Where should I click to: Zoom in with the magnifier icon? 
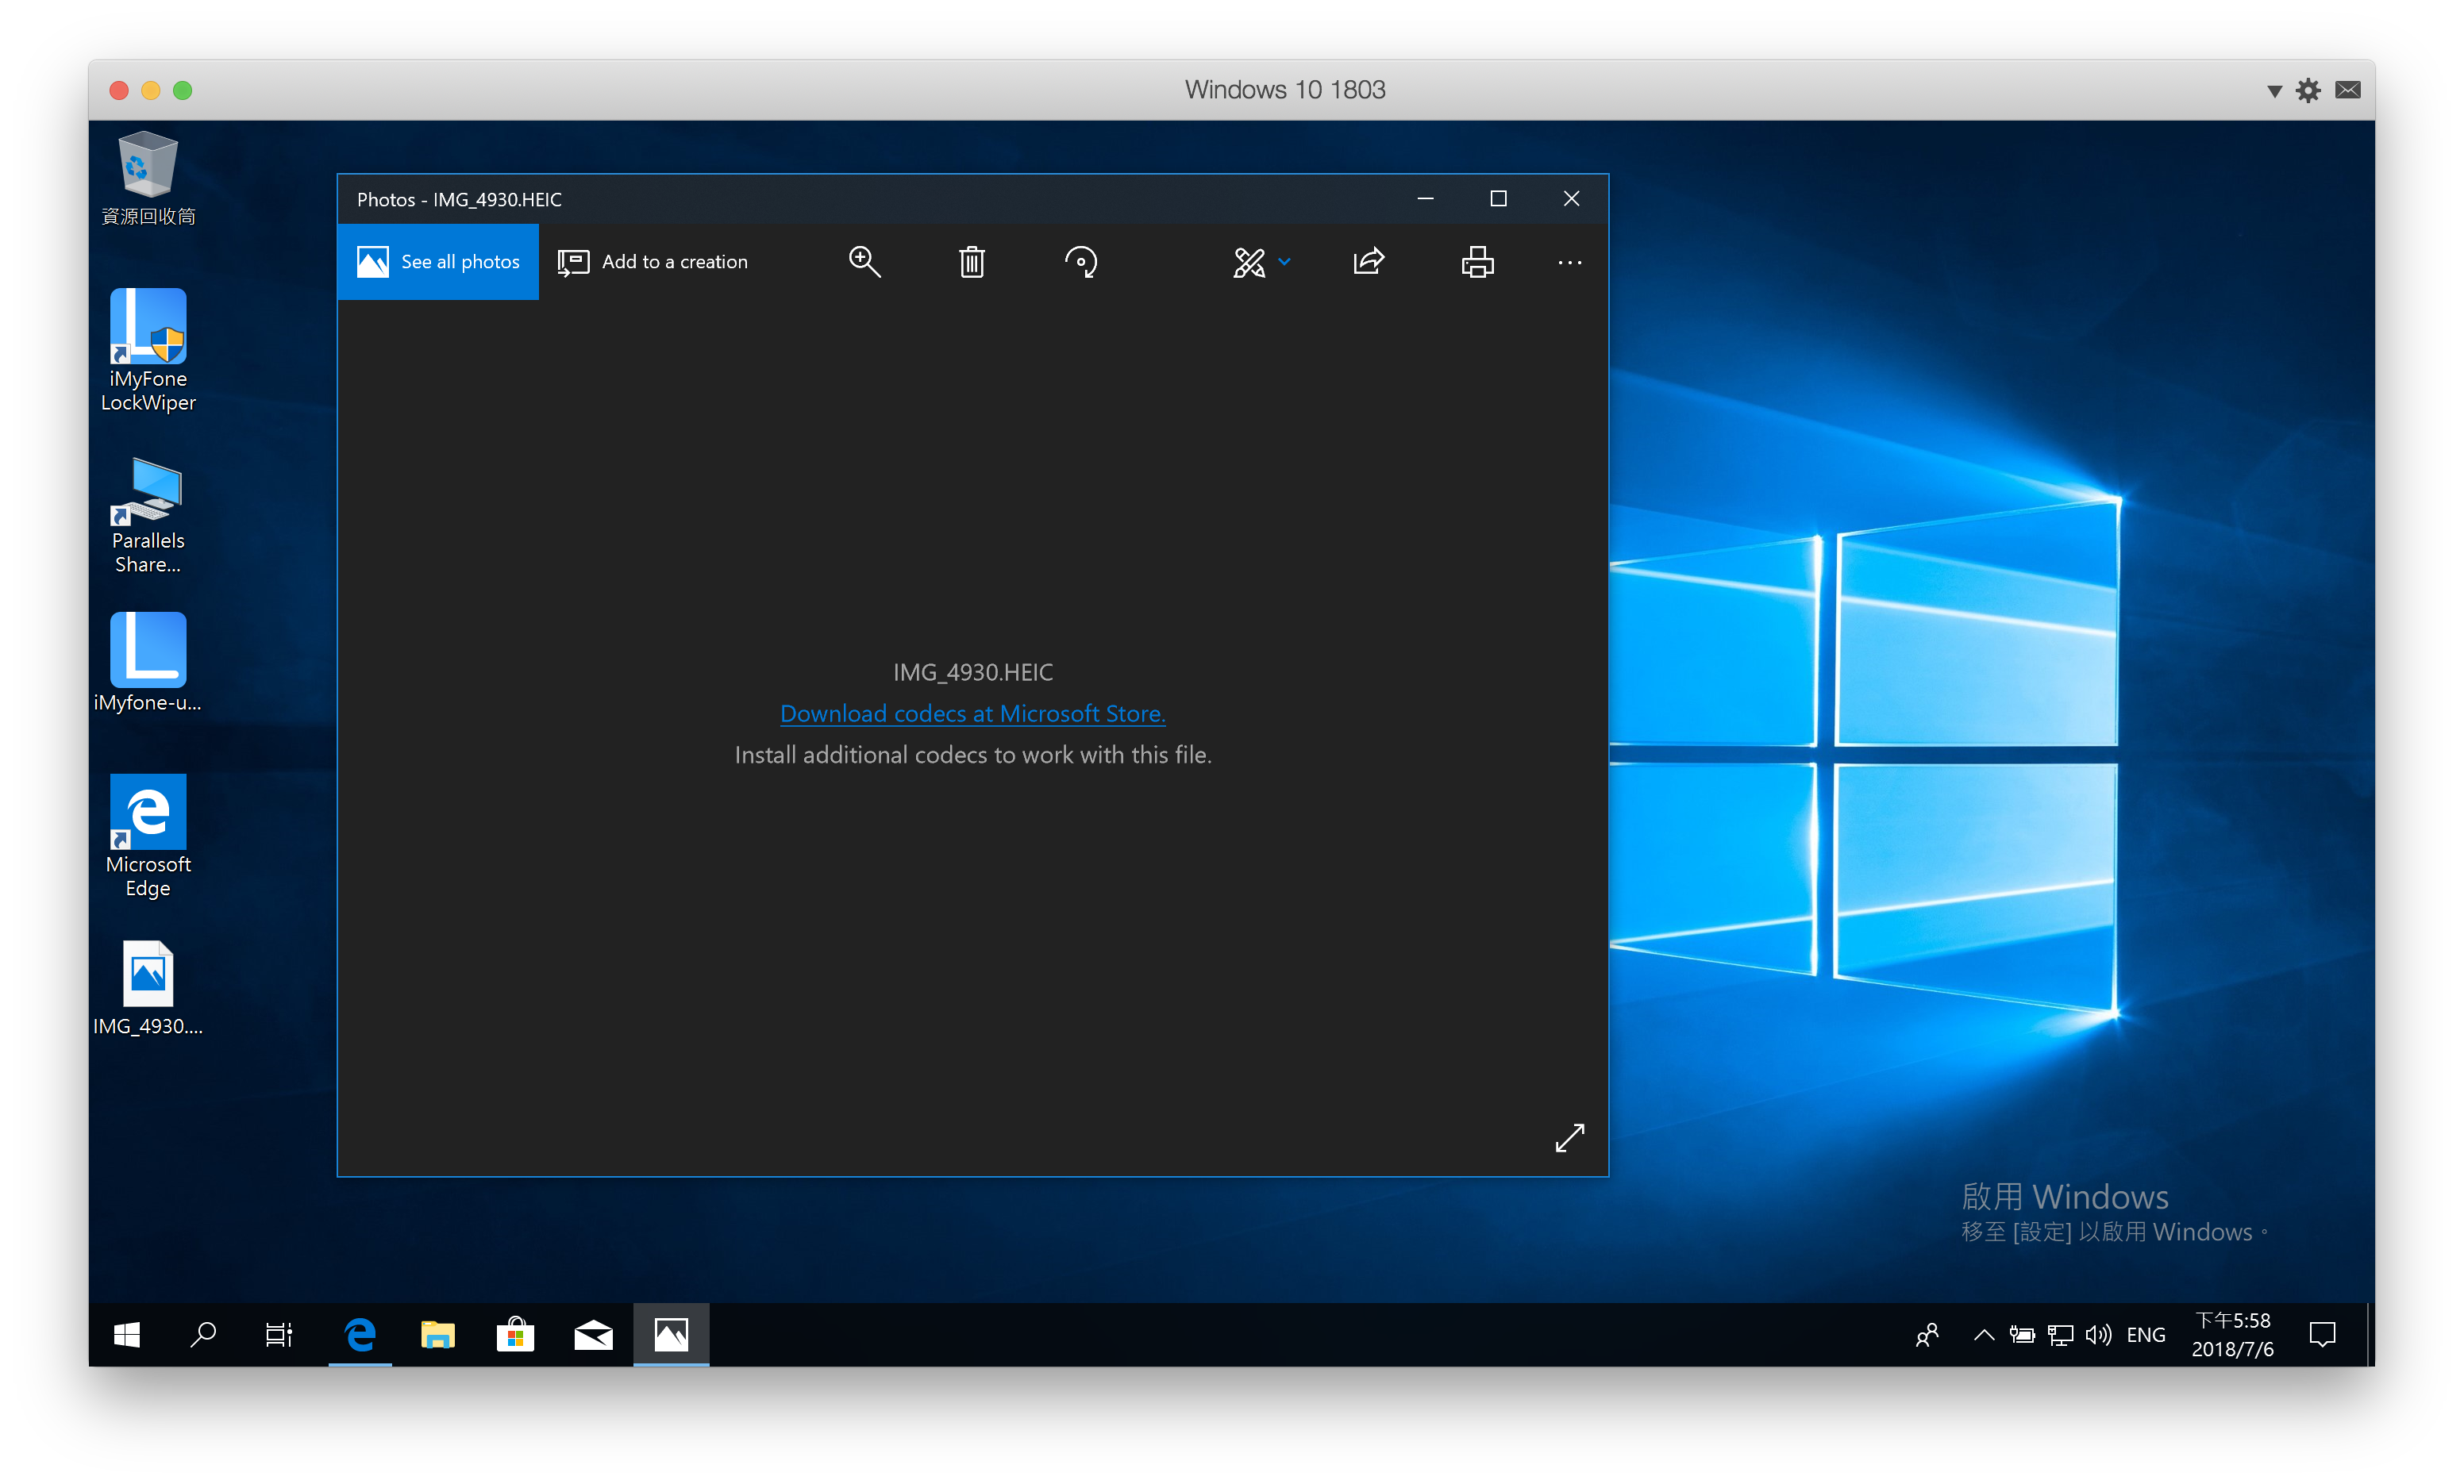(x=864, y=262)
